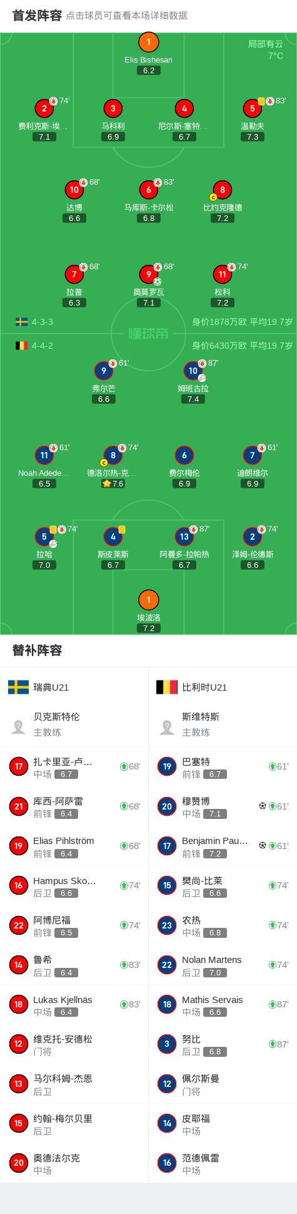The image size is (297, 1214).
Task: Open goalkeeper Elis Bishesari's number 1 badge
Action: click(x=148, y=42)
